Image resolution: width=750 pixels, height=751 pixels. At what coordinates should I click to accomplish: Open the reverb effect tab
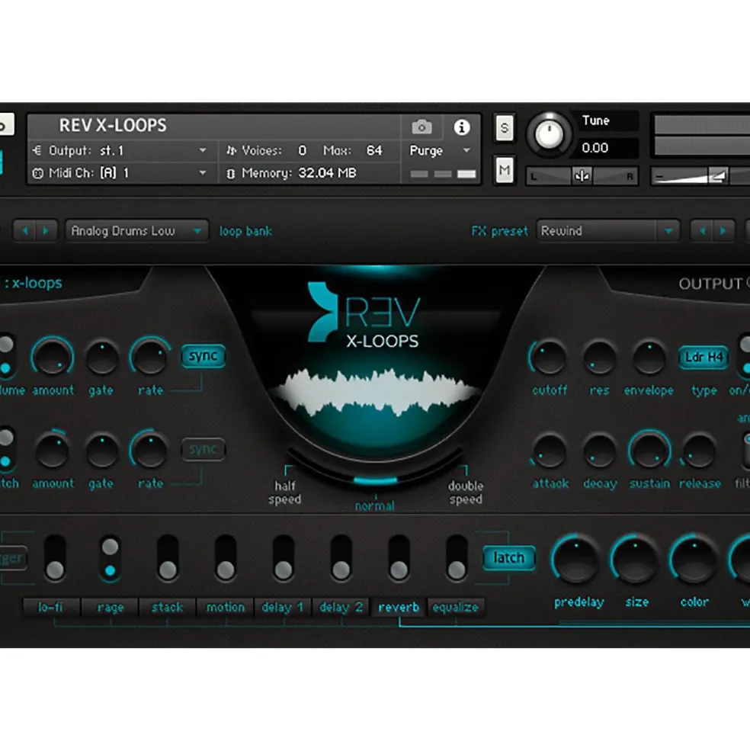pos(399,608)
